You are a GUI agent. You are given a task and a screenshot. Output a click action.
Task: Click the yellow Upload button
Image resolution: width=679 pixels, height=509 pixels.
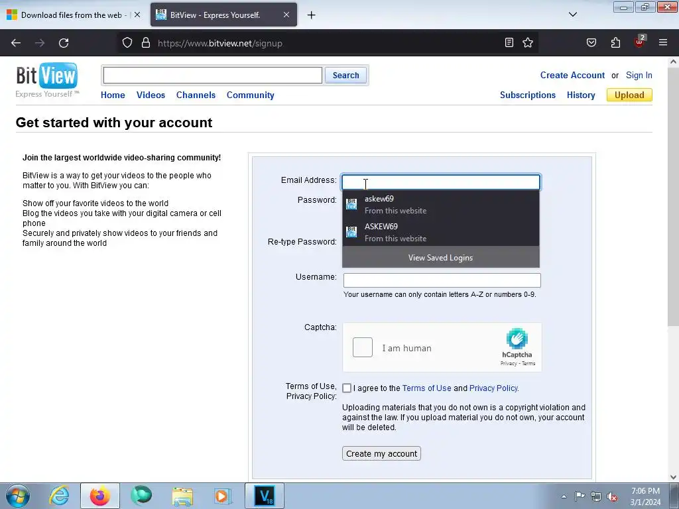[x=629, y=95]
